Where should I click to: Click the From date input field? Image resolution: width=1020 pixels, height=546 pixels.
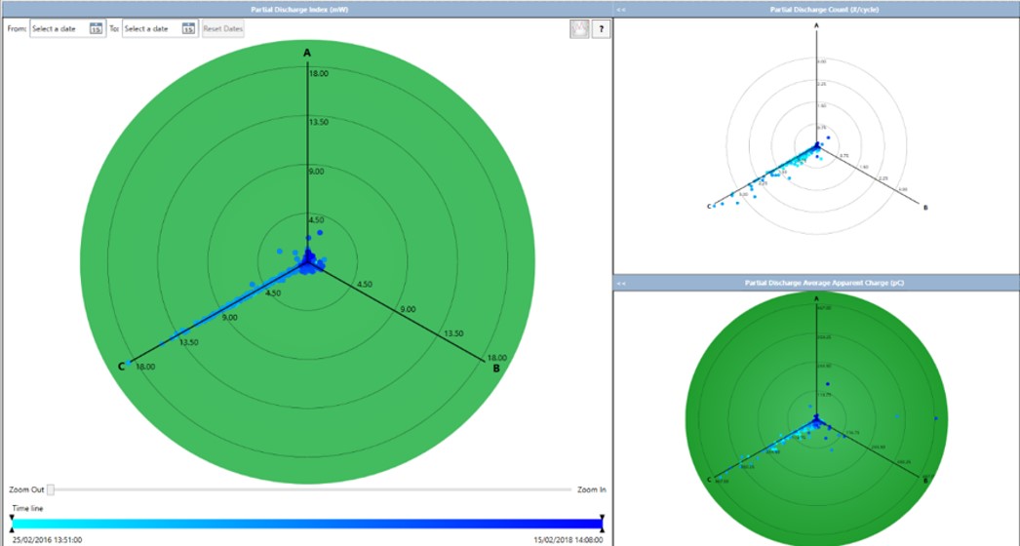(x=59, y=28)
